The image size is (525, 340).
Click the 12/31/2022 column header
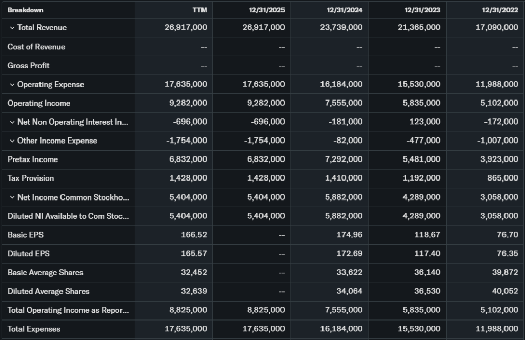pos(499,10)
